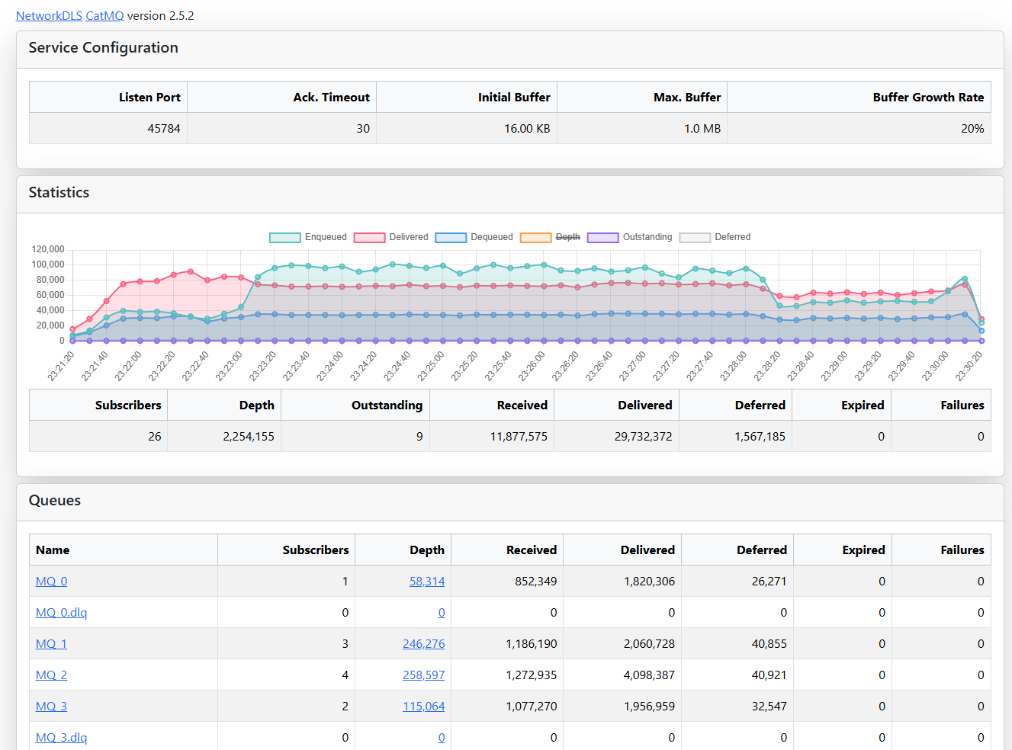The width and height of the screenshot is (1012, 750).
Task: Click the Listen Port value 45784
Action: click(x=164, y=129)
